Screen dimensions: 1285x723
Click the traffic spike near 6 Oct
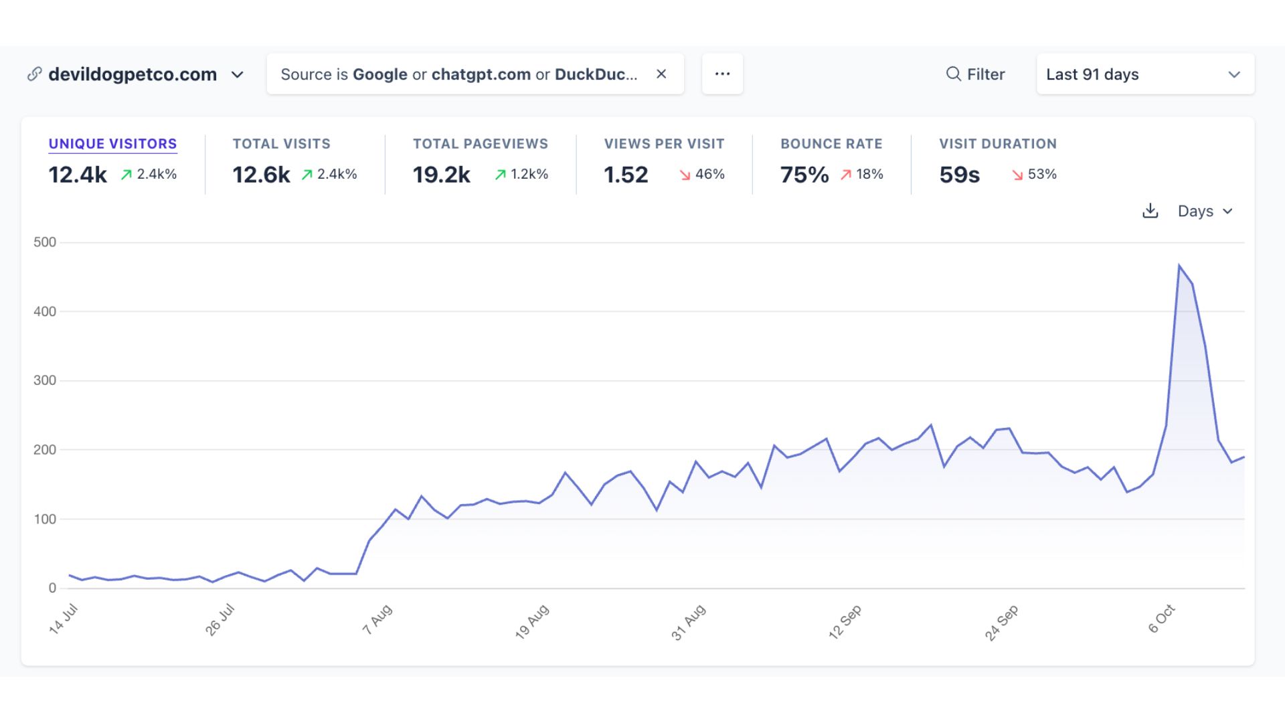tap(1180, 266)
